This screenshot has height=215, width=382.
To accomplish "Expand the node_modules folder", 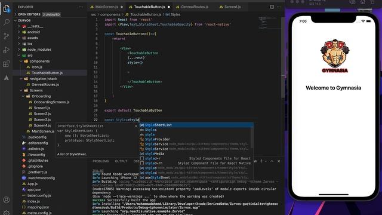I will pyautogui.click(x=39, y=50).
